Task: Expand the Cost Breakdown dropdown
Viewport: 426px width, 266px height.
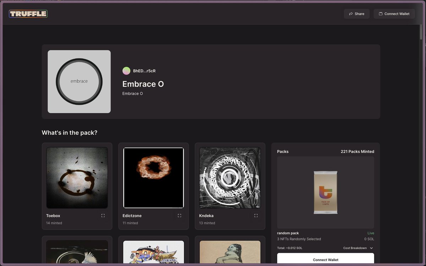Action: coord(358,248)
